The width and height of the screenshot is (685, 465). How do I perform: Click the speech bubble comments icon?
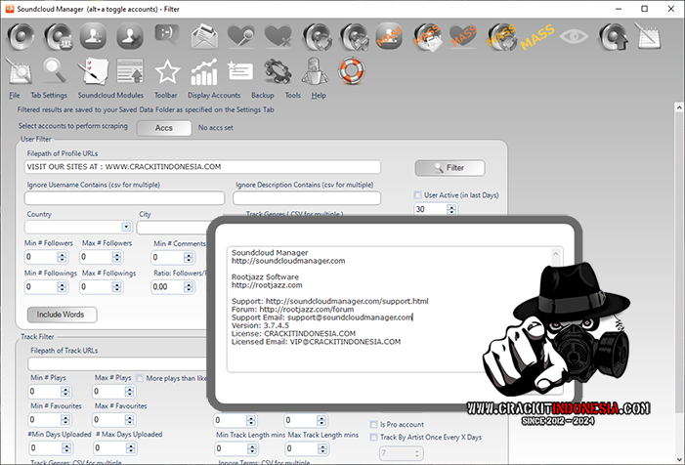point(167,36)
